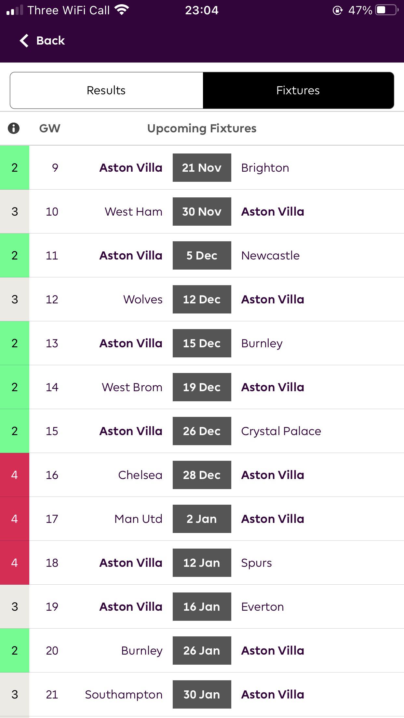The image size is (404, 718).
Task: Tap the red difficulty 4 badge for Chelsea fixture
Action: click(x=14, y=475)
